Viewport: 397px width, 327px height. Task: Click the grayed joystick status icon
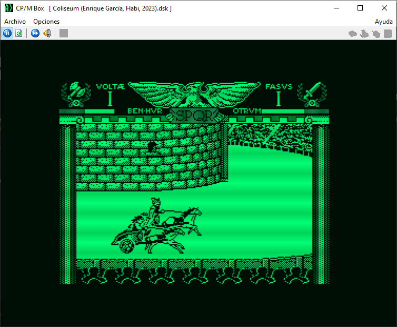pyautogui.click(x=364, y=33)
